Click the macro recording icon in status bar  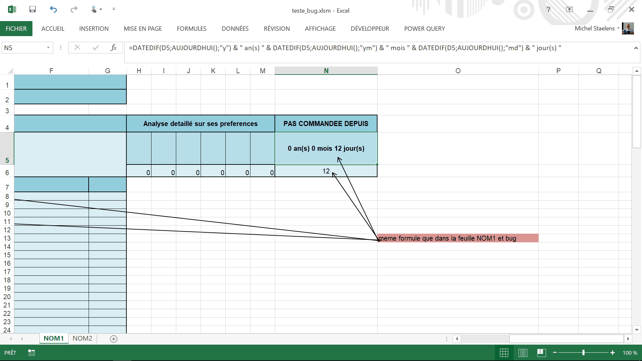tap(31, 353)
